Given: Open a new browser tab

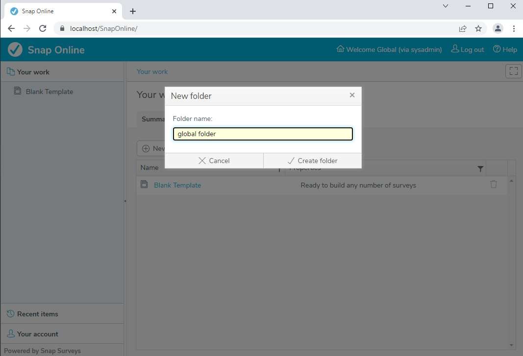Looking at the screenshot, I should (133, 11).
